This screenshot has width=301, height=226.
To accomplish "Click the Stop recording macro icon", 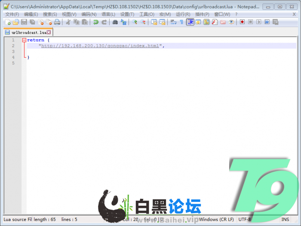I will point(250,22).
